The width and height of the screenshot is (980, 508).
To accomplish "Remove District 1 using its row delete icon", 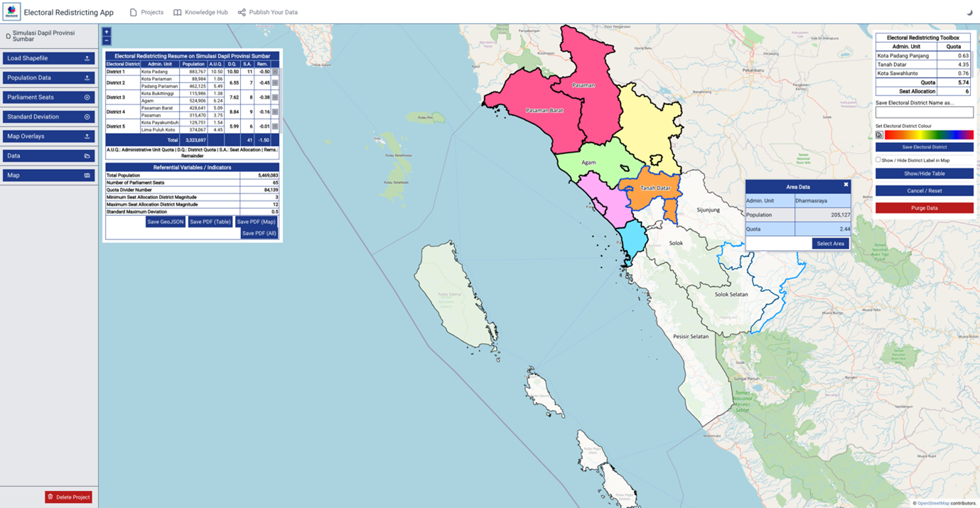I will pyautogui.click(x=275, y=72).
